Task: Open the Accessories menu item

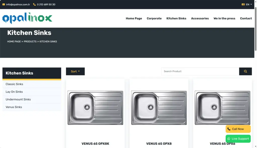Action: pos(200,18)
